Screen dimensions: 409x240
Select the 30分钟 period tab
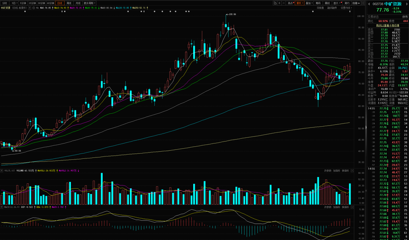41,3
